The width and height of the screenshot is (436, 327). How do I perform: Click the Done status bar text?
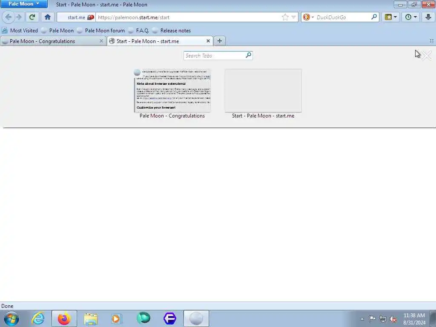pyautogui.click(x=7, y=306)
